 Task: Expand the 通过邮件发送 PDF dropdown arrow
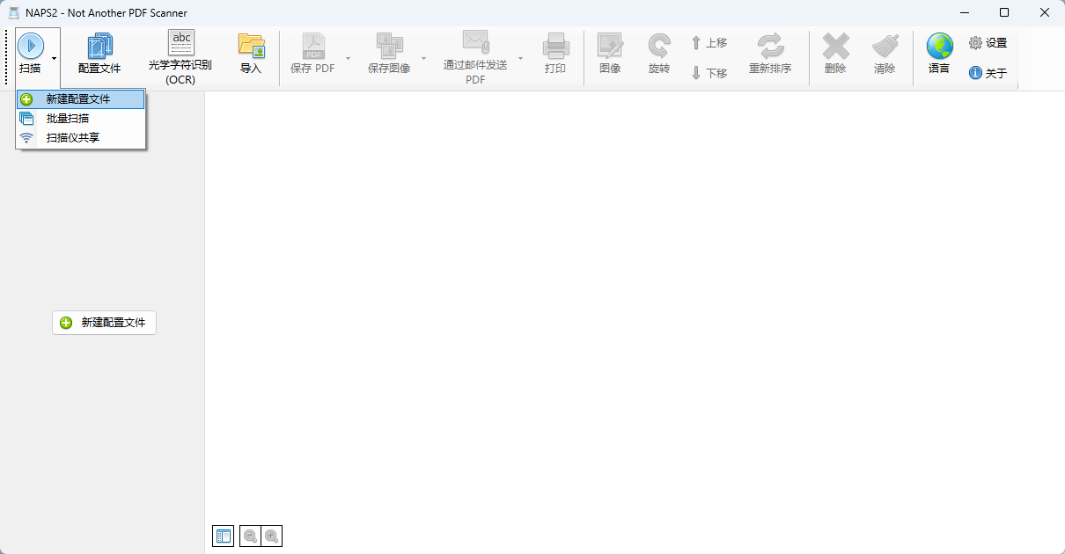point(520,58)
